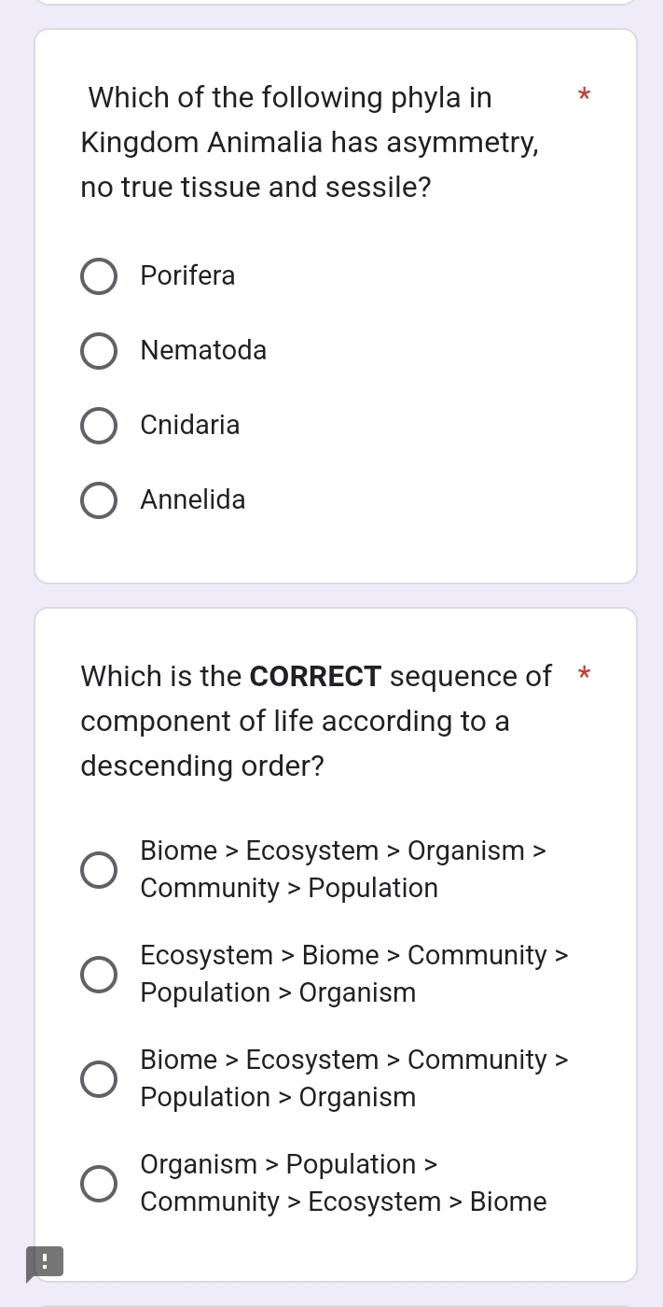Select the Annelida radio button

point(99,500)
